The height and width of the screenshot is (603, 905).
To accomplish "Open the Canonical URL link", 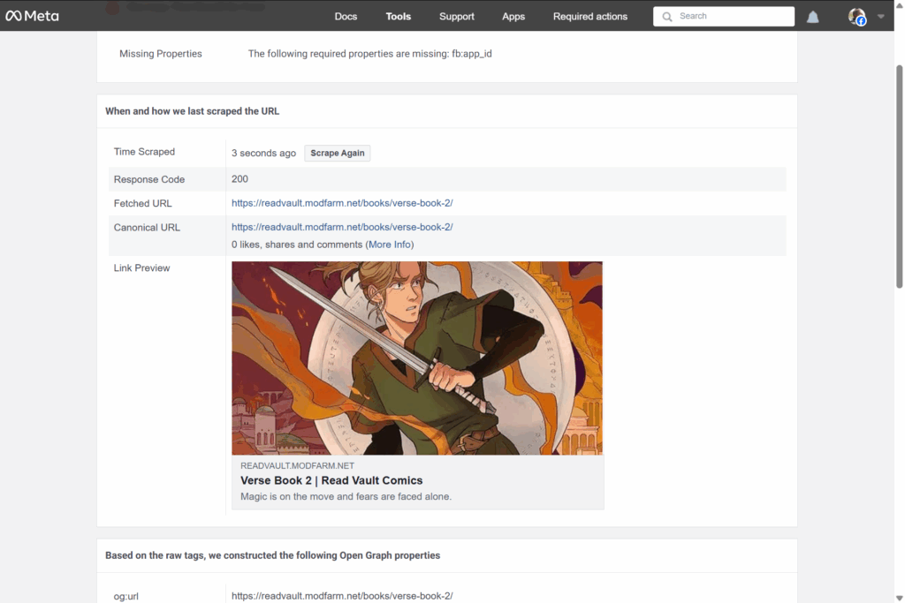I will click(342, 227).
